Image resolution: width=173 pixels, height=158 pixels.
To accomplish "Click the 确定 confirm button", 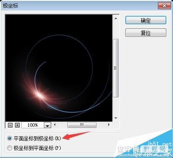I will tap(146, 20).
